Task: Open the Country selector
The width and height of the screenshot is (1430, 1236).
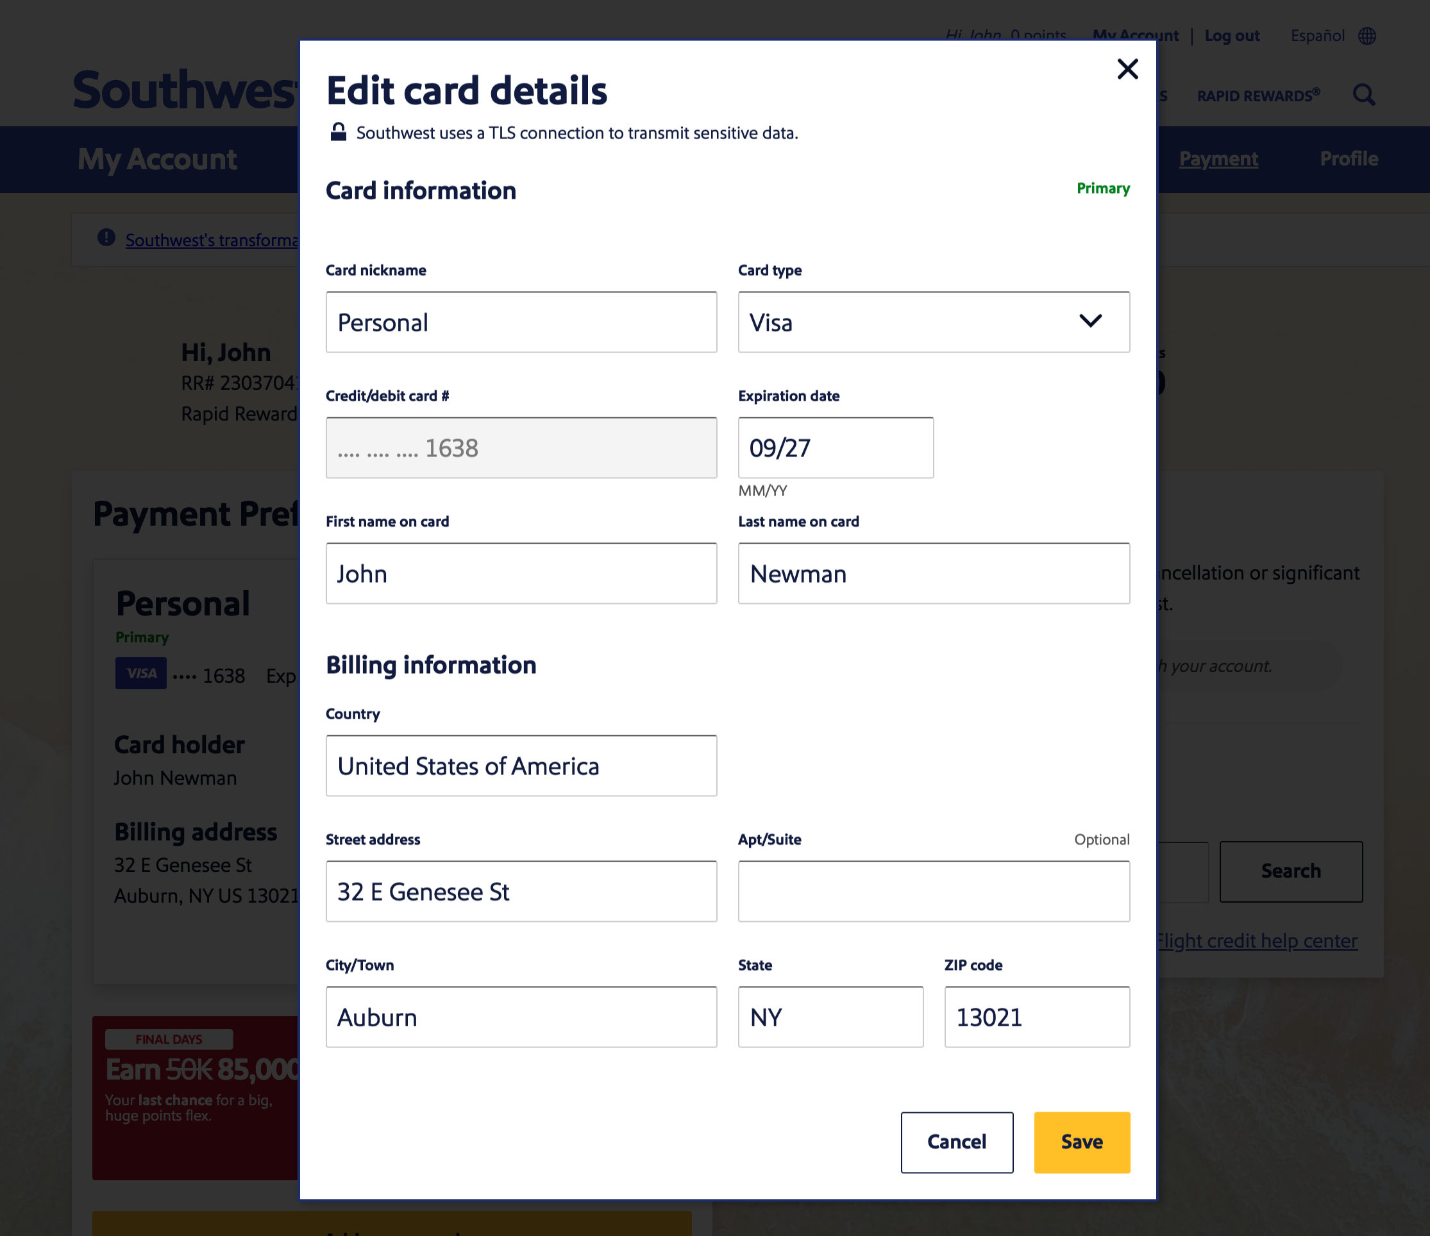Action: (521, 766)
